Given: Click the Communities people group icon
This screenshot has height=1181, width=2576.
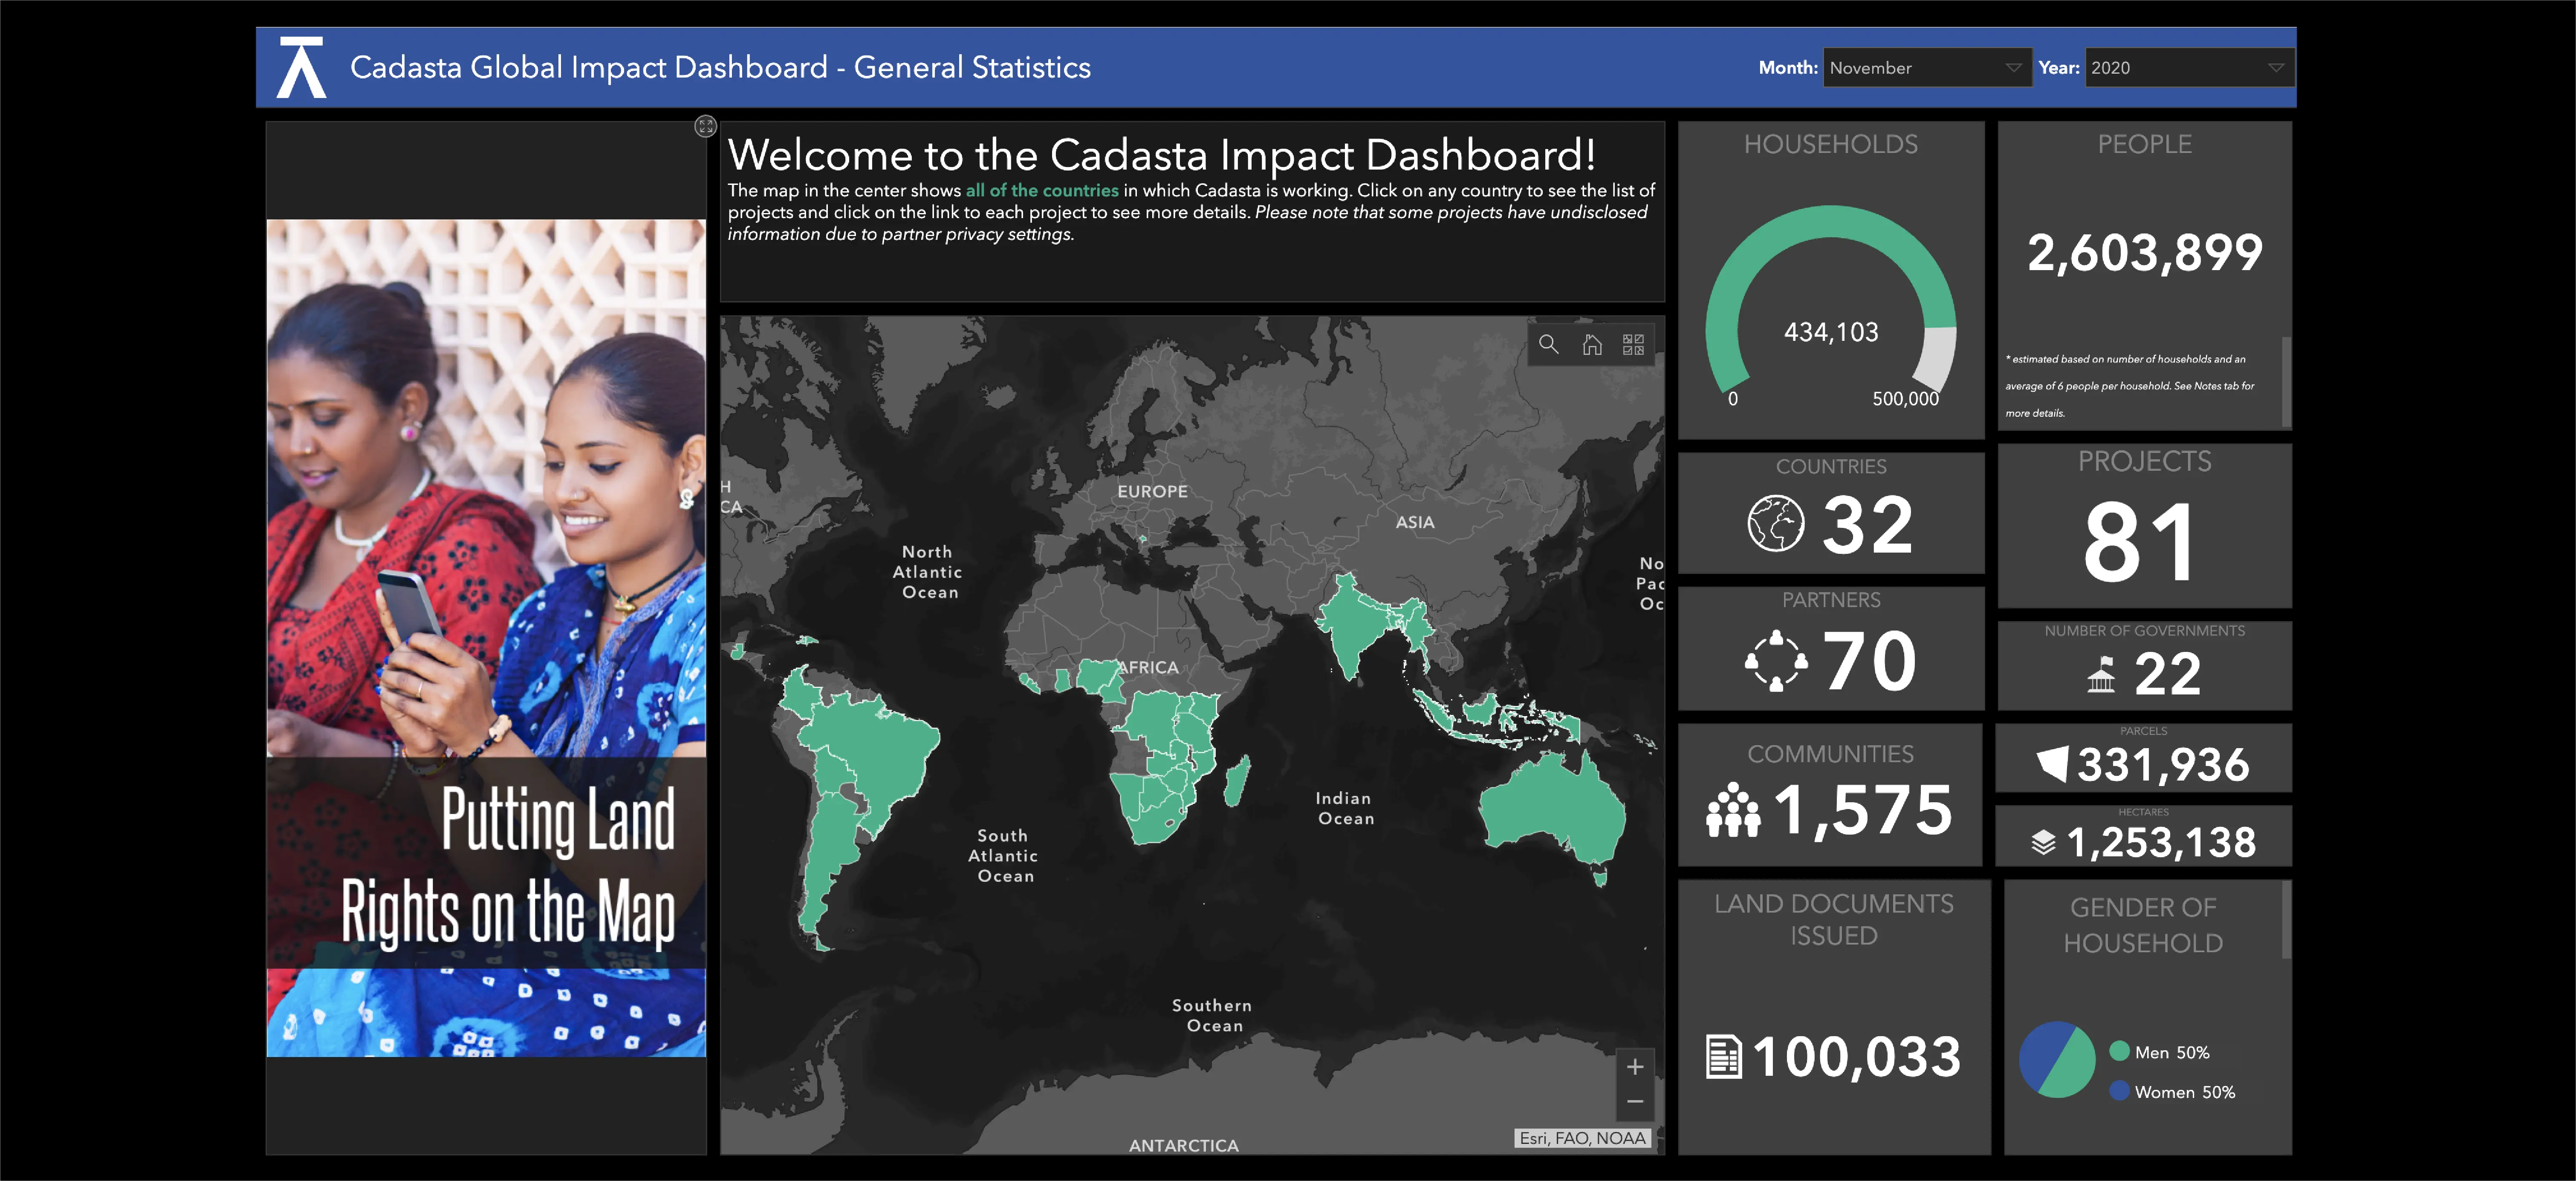Looking at the screenshot, I should (1733, 809).
